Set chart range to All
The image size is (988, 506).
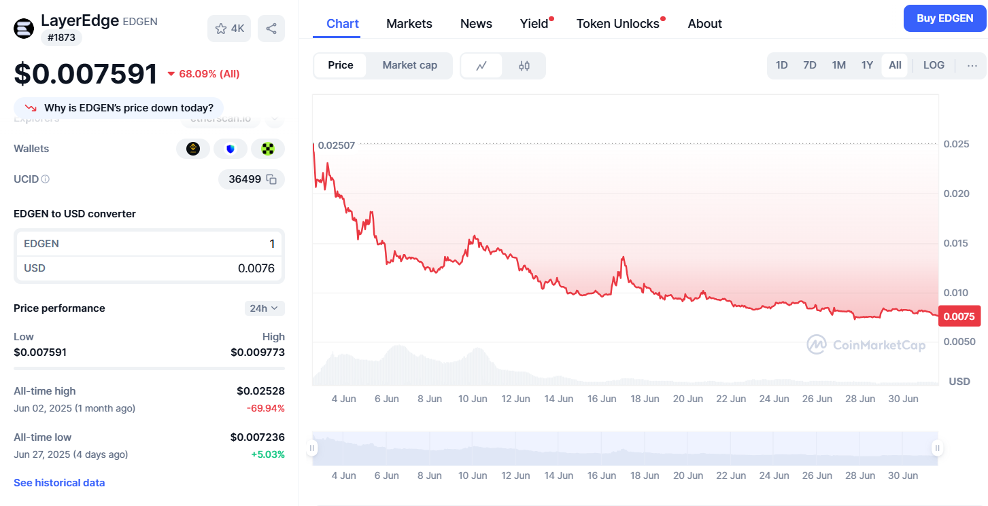895,65
